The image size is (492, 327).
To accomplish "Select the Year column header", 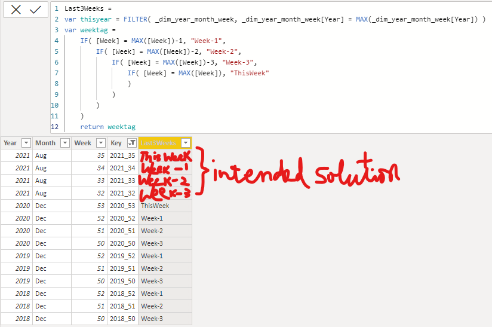I will tap(16, 143).
